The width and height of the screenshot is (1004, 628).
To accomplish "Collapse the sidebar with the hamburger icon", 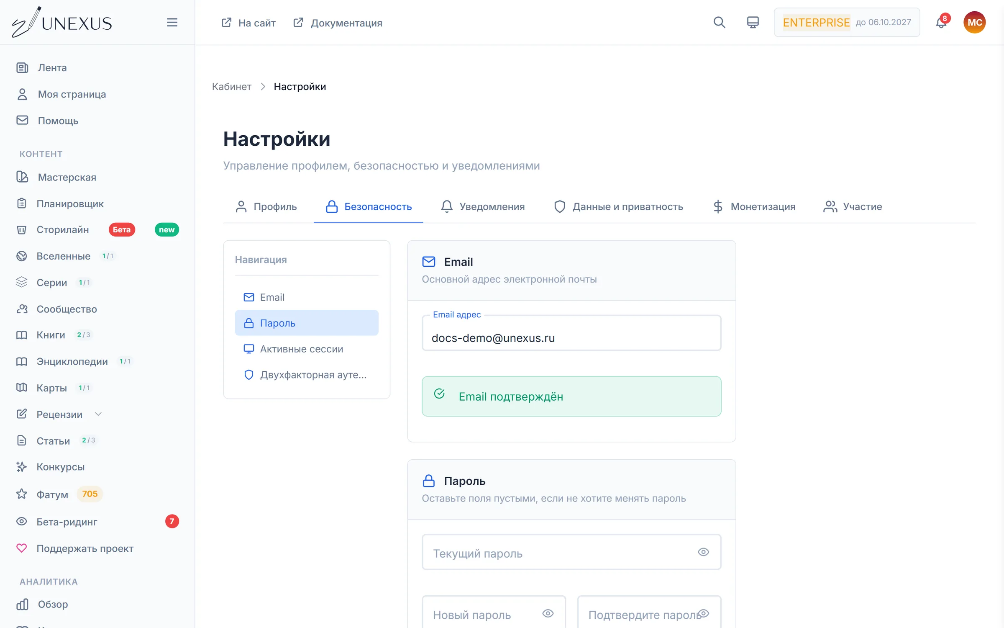I will click(x=172, y=22).
